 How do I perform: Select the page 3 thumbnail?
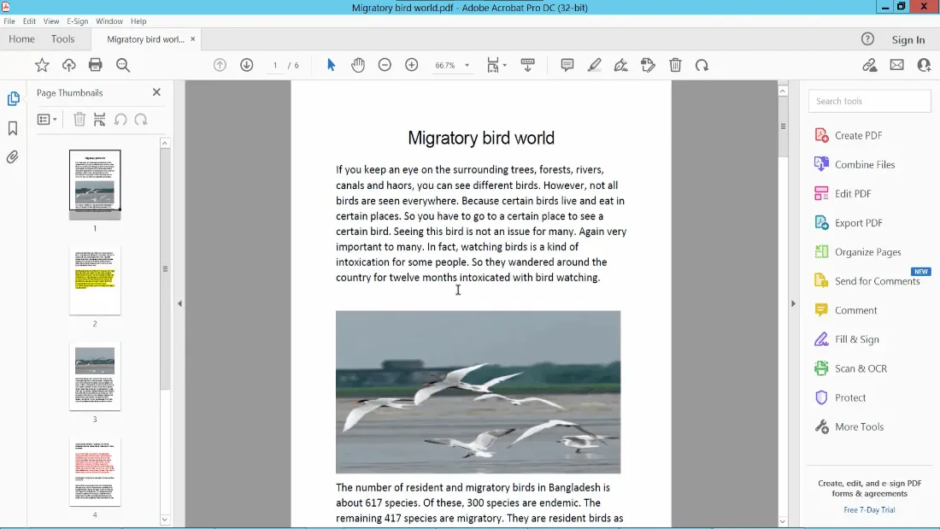[95, 376]
